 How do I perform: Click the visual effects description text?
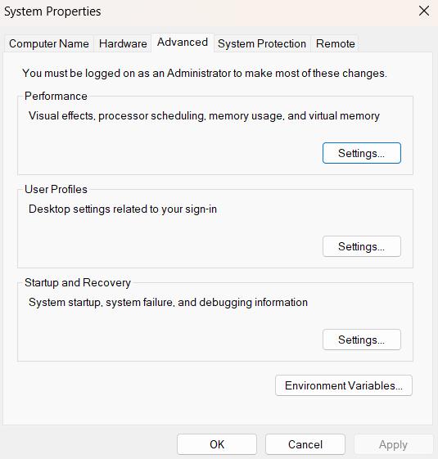pyautogui.click(x=204, y=116)
